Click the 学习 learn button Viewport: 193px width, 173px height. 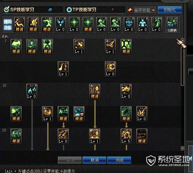70,160
